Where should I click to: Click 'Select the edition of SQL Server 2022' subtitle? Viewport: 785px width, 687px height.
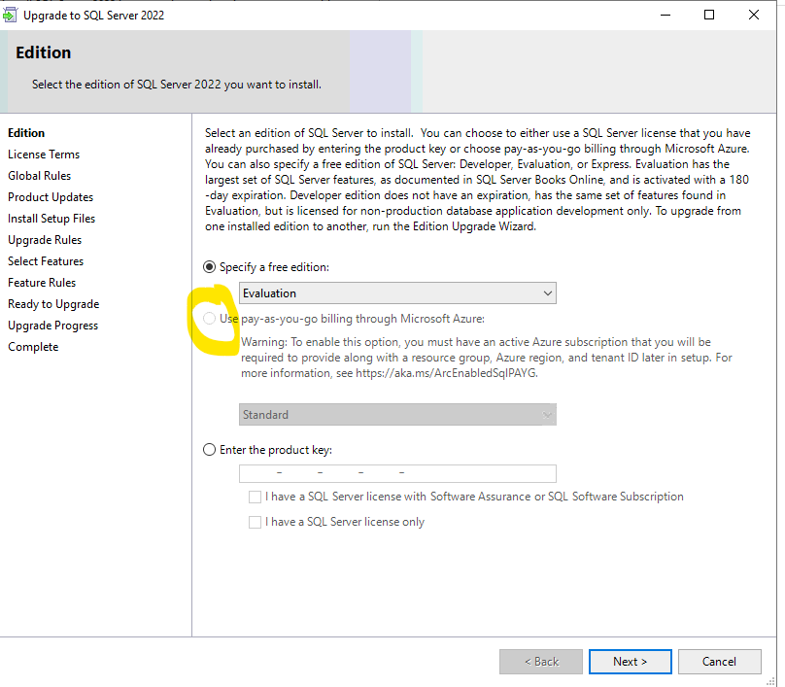177,85
